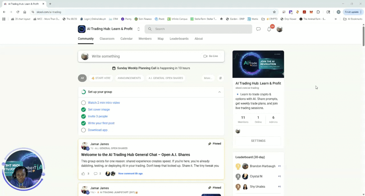
Task: Click the AI Trade group banner image
Action: [x=258, y=64]
